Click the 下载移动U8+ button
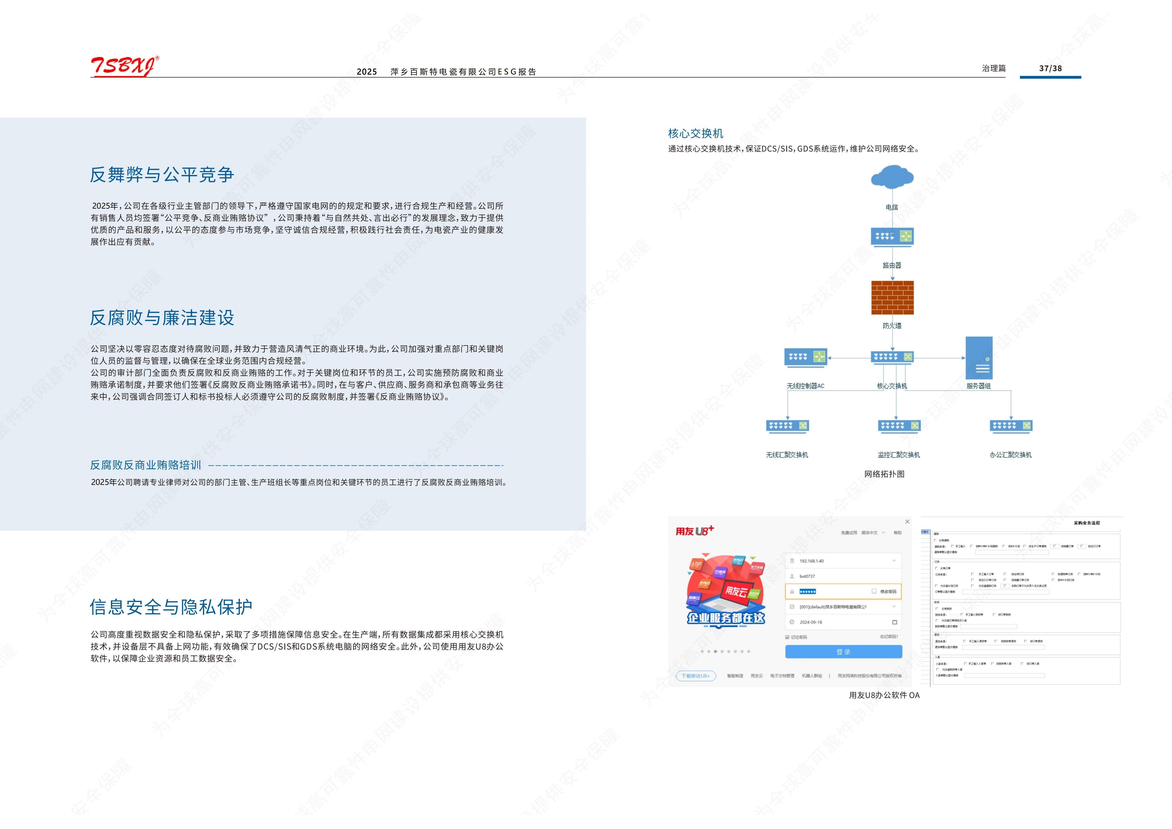The image size is (1172, 829). point(696,676)
